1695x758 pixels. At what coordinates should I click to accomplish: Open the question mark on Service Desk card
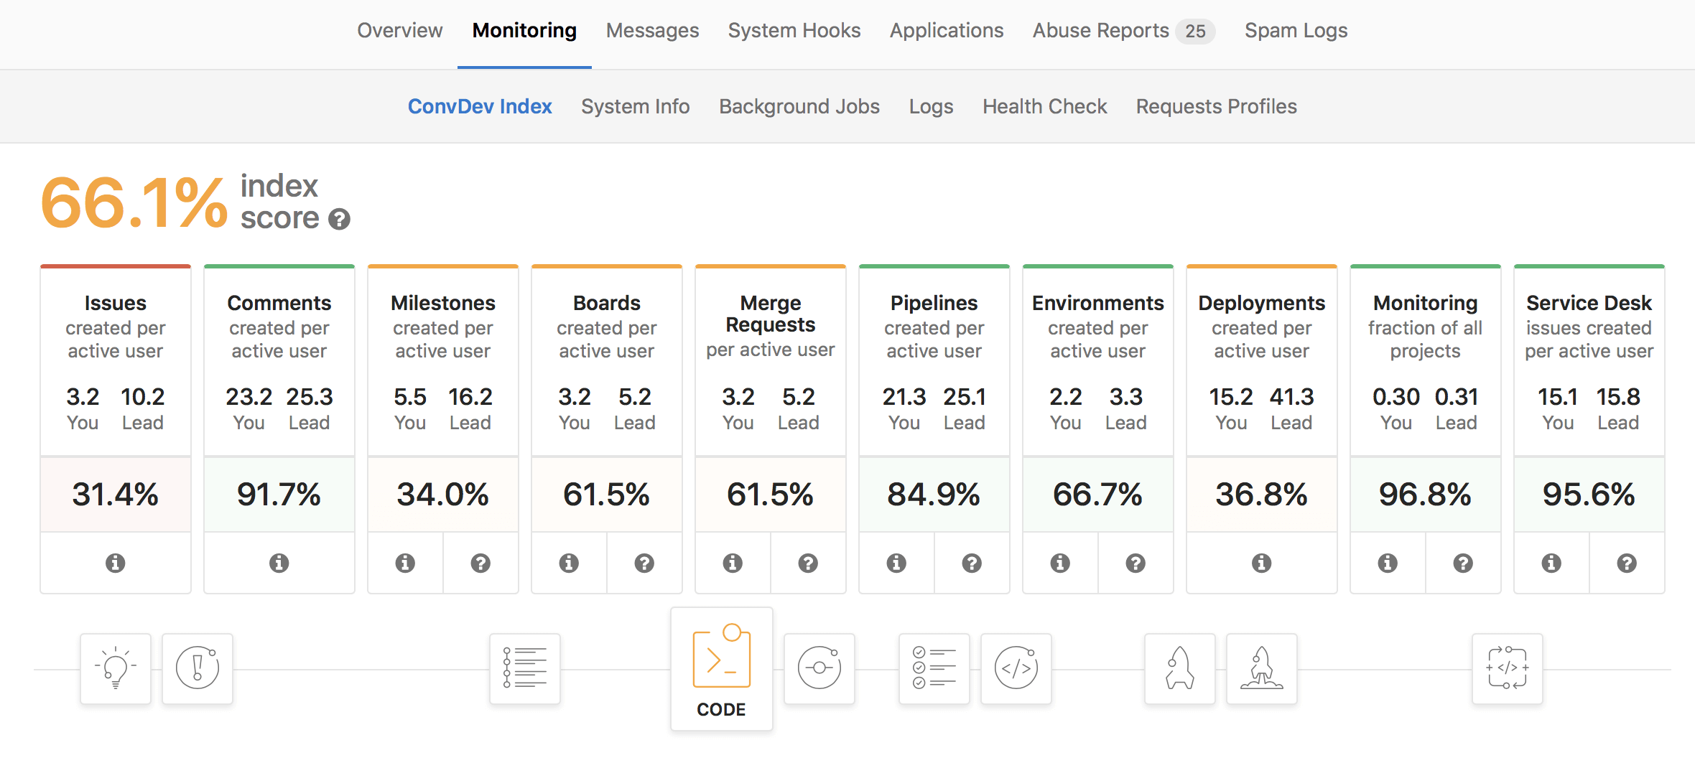coord(1627,563)
